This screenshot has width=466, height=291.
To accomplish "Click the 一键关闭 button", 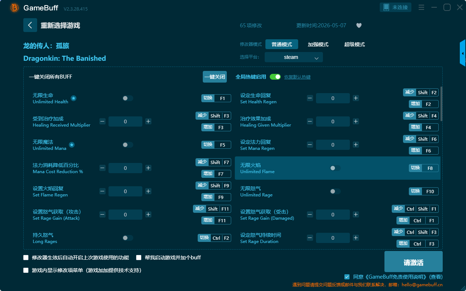I will tap(215, 77).
